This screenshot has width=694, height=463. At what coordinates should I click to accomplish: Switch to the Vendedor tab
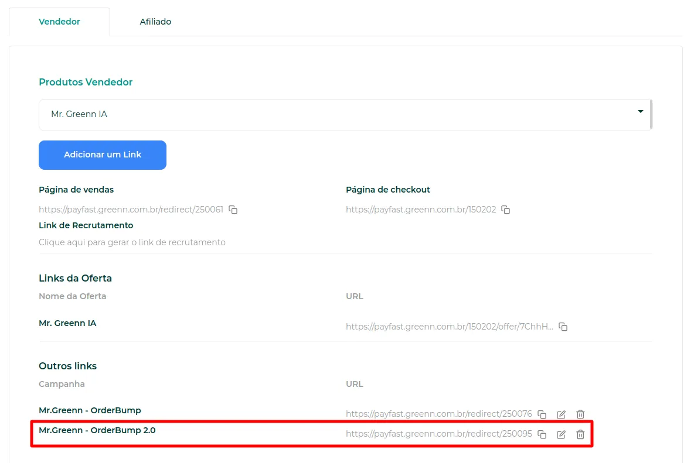(x=59, y=22)
